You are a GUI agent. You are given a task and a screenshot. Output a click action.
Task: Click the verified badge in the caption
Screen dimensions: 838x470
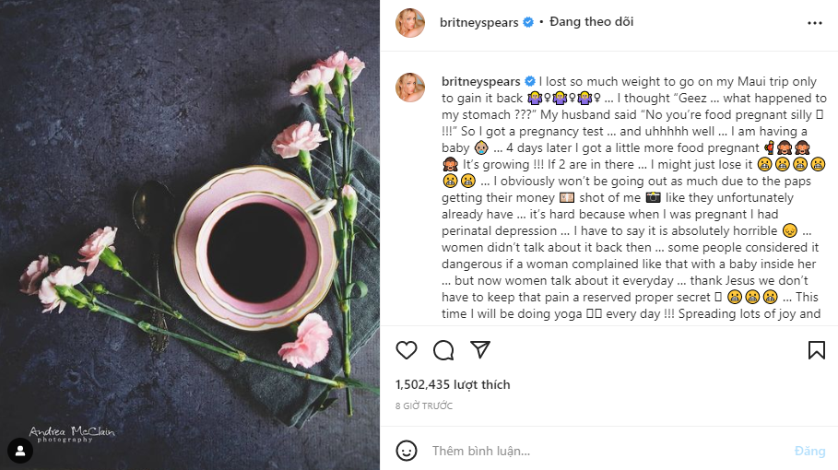point(528,81)
